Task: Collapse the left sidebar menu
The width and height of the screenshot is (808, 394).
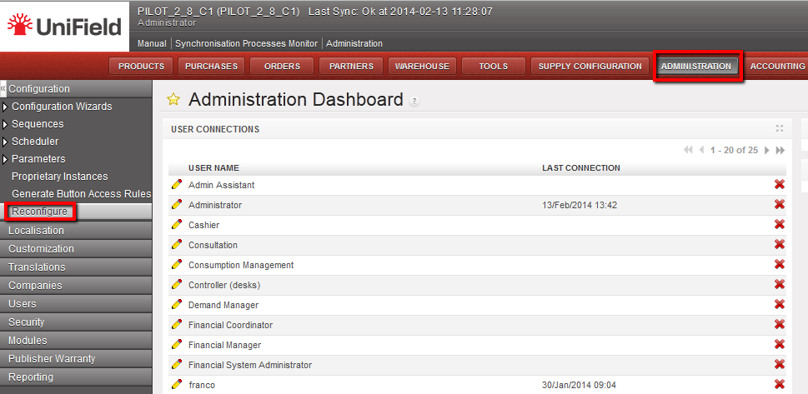Action: [x=3, y=88]
